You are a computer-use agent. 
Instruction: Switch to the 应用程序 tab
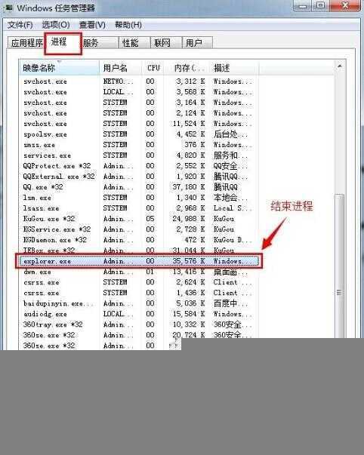click(26, 43)
